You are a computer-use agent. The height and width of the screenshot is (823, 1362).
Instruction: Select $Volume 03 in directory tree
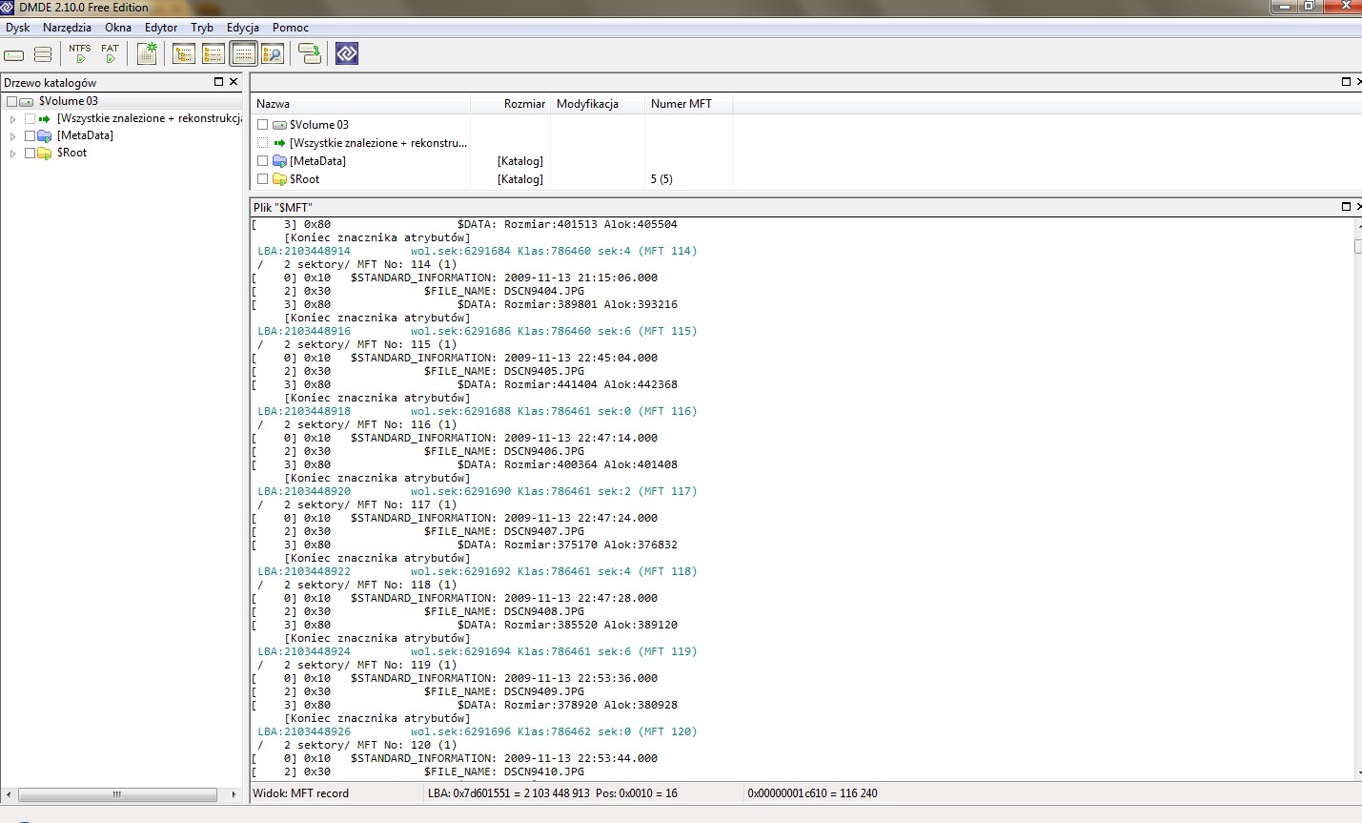pos(69,101)
